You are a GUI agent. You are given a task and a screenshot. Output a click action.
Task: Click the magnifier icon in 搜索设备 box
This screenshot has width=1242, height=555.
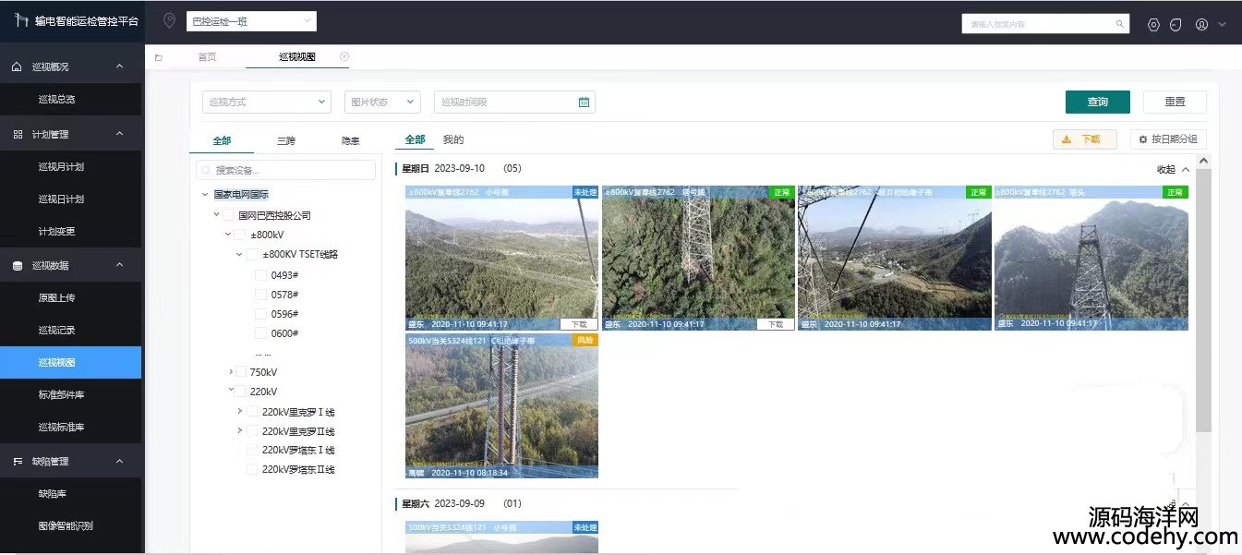point(206,170)
